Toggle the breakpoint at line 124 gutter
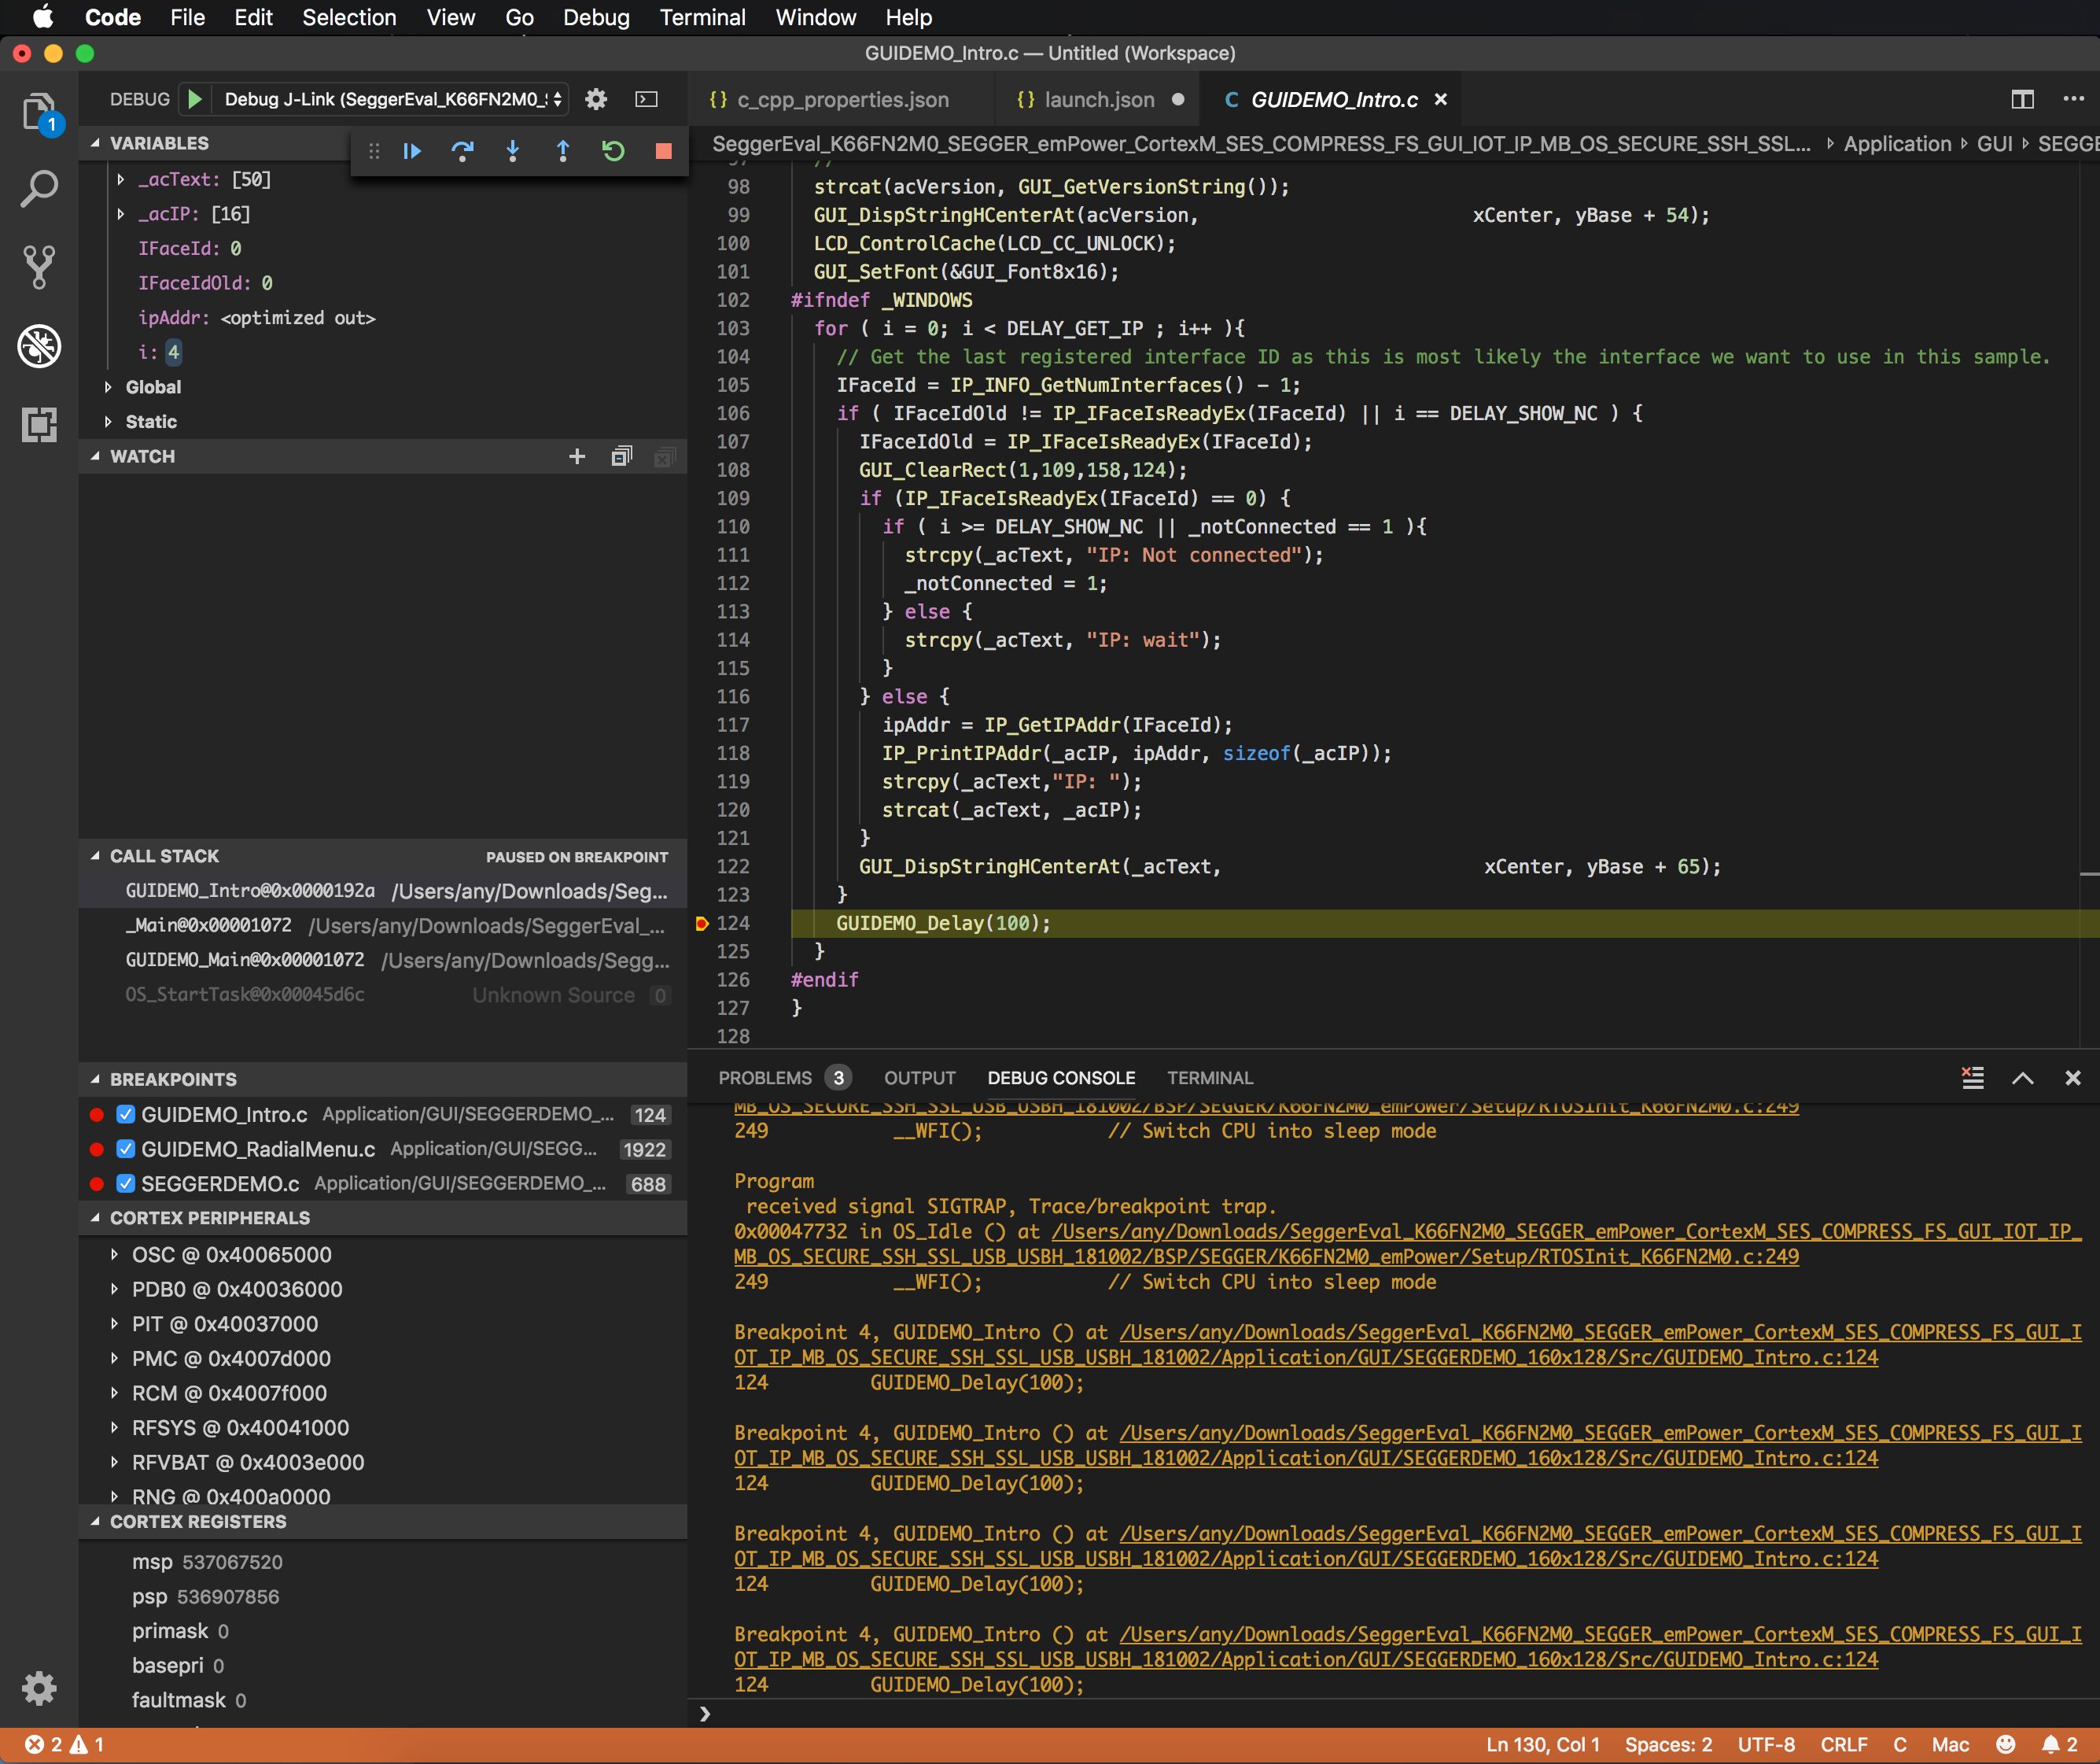The height and width of the screenshot is (1764, 2100). pos(701,924)
